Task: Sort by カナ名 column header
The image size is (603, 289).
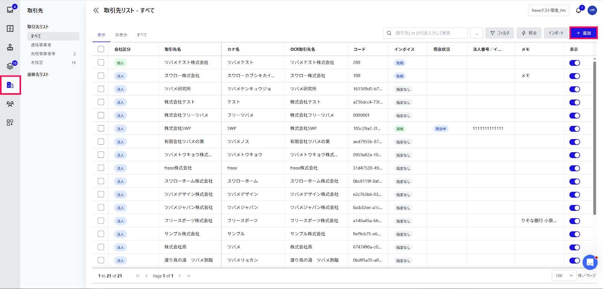Action: click(x=233, y=49)
